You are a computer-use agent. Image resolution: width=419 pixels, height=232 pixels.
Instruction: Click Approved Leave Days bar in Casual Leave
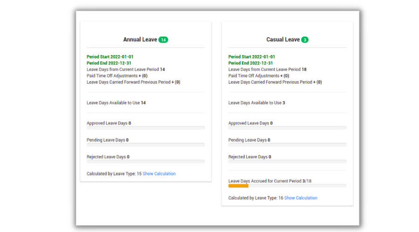pyautogui.click(x=287, y=128)
